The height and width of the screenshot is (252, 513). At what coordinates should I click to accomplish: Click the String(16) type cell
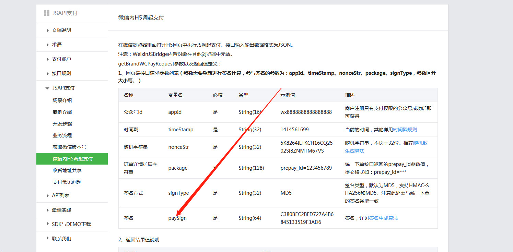(250, 112)
